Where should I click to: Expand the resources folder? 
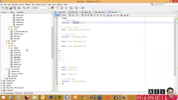tap(9, 27)
